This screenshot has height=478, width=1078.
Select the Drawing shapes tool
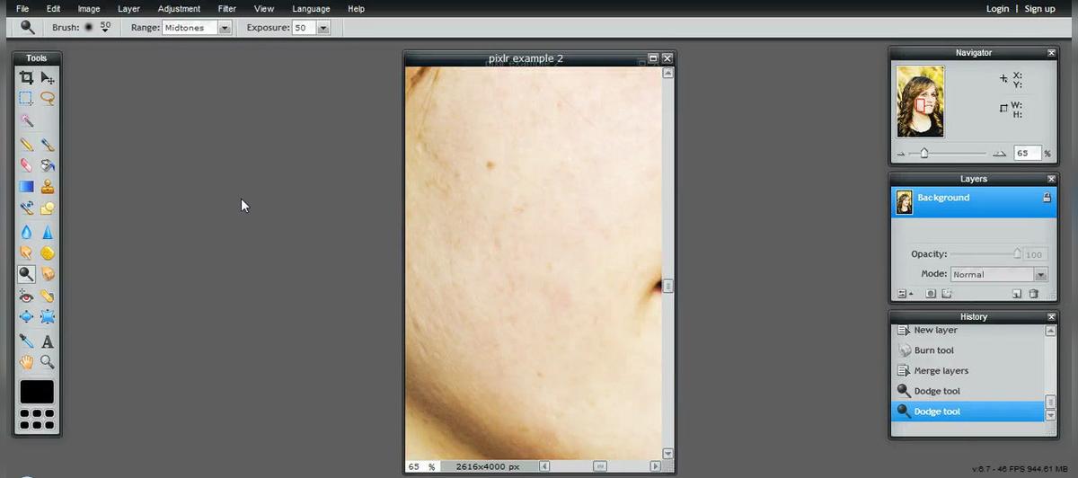click(x=48, y=208)
